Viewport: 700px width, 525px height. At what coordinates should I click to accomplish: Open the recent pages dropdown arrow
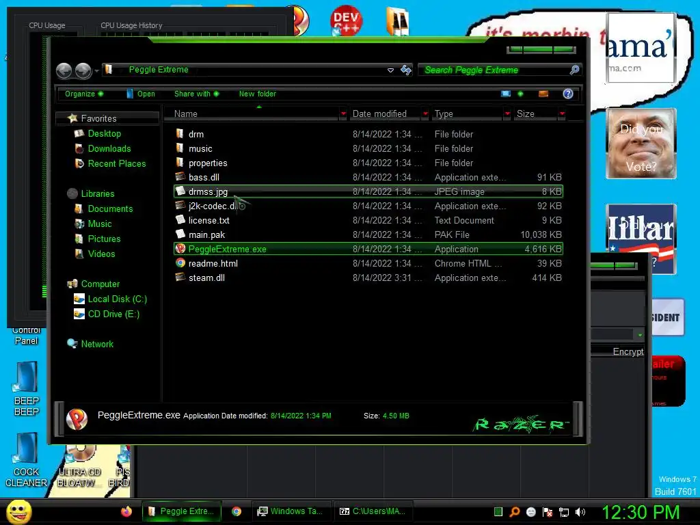(x=96, y=70)
